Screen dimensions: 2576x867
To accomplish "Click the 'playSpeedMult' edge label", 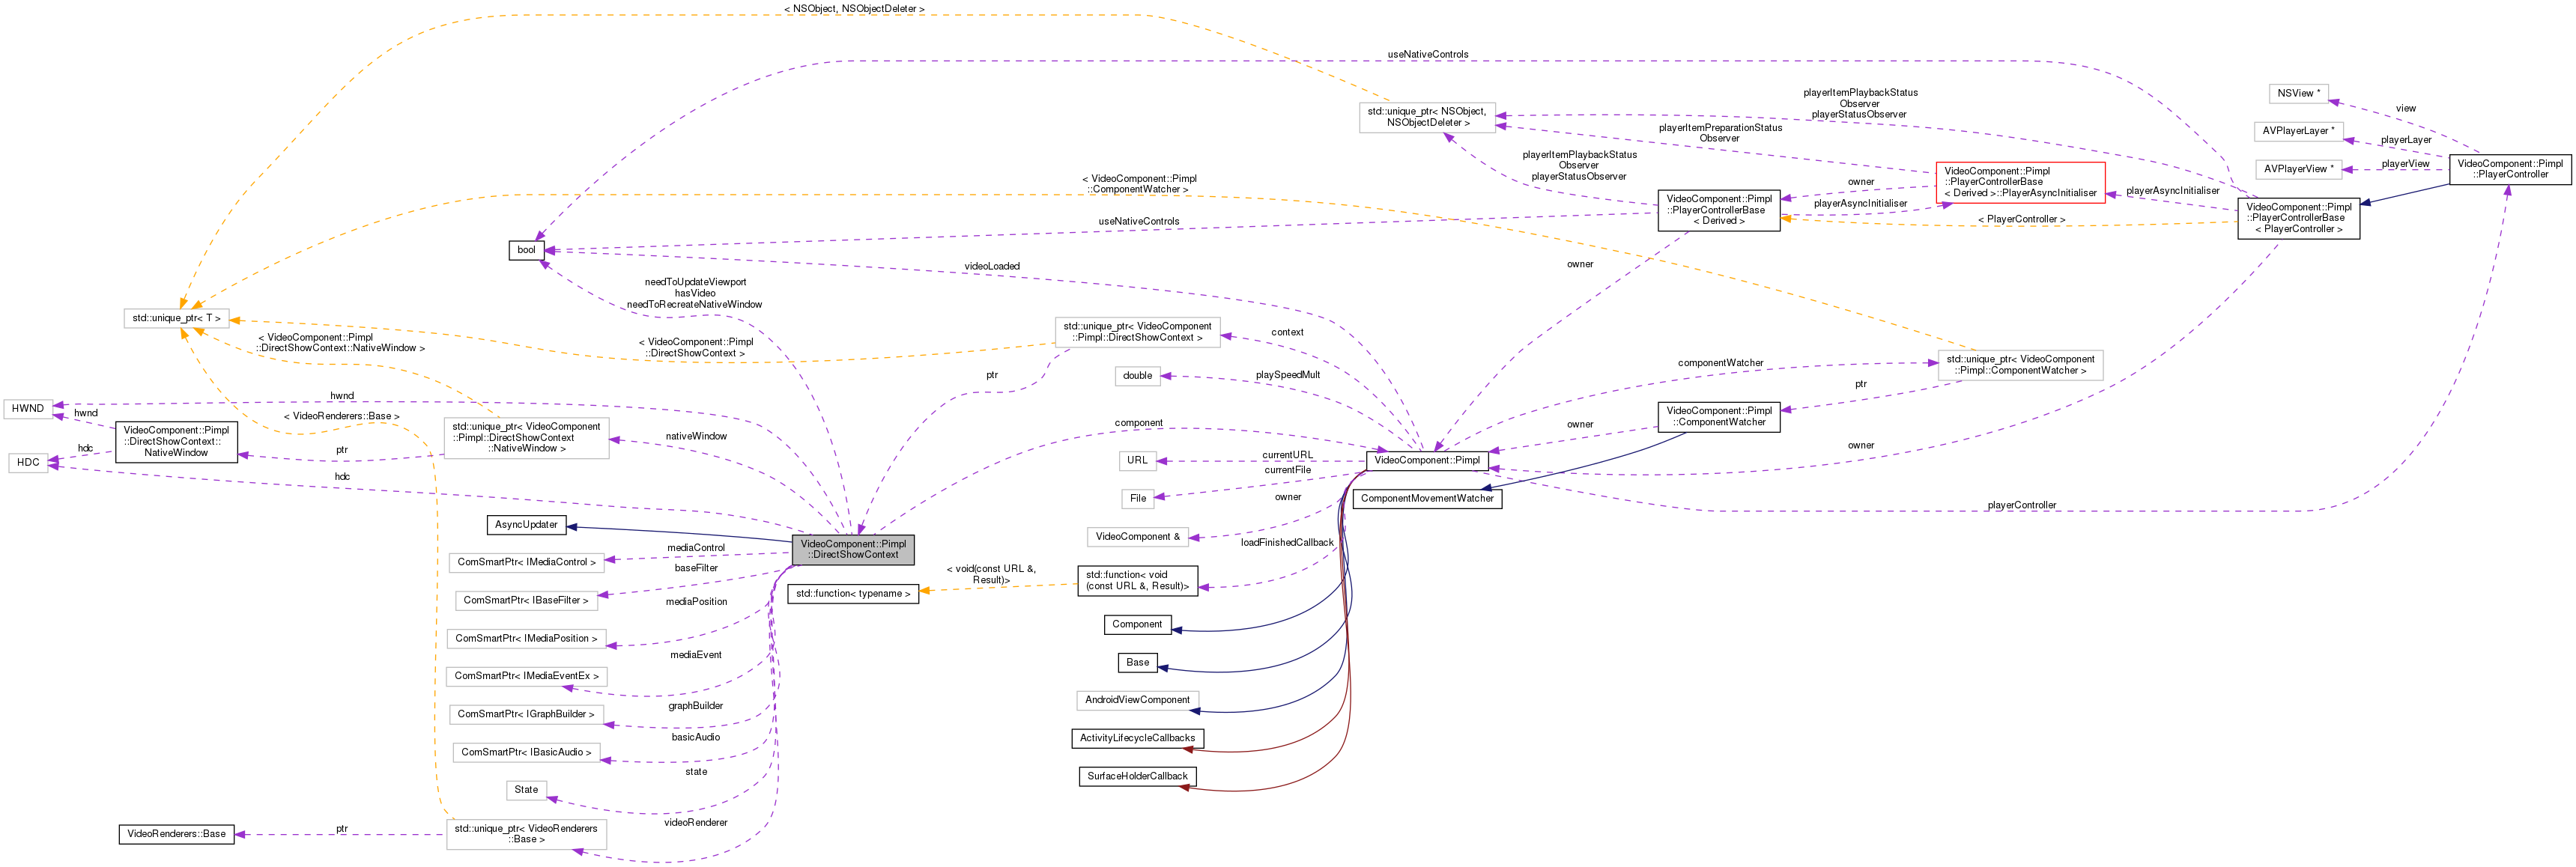I will pyautogui.click(x=1288, y=375).
